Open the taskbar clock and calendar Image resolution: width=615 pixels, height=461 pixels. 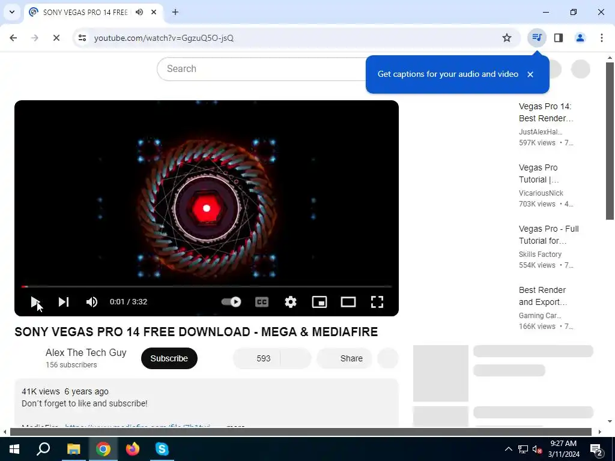(563, 449)
